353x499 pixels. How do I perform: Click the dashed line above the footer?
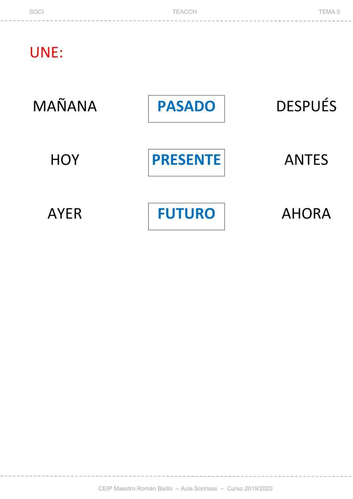click(x=176, y=476)
